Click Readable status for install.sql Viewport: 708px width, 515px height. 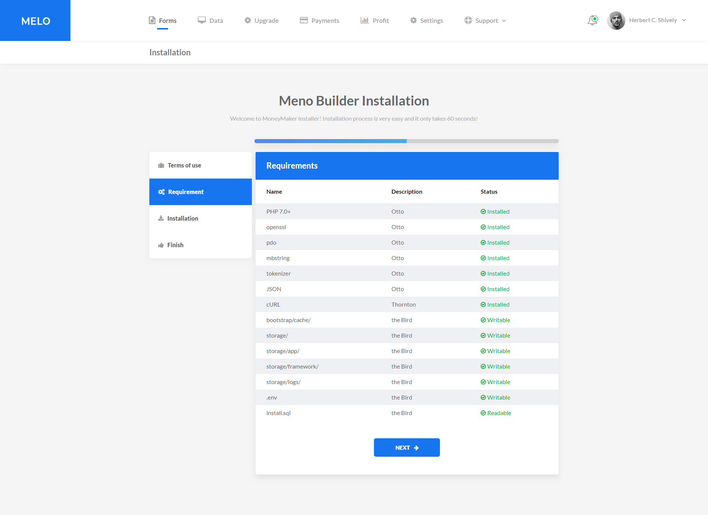point(499,413)
